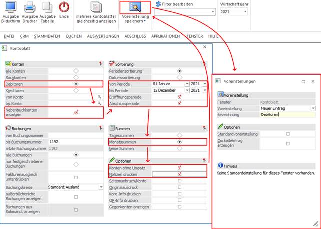The image size is (321, 229).
Task: Click the Filter bearbeiten icon
Action: pos(159,4)
